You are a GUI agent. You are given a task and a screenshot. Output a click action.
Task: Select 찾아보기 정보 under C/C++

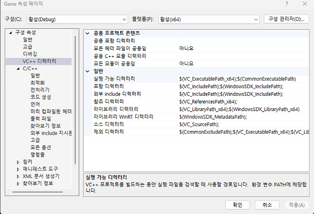point(46,126)
